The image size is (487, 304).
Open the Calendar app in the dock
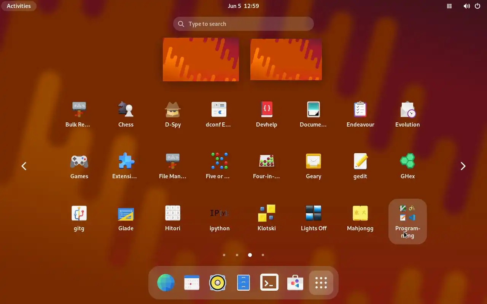[x=192, y=283]
